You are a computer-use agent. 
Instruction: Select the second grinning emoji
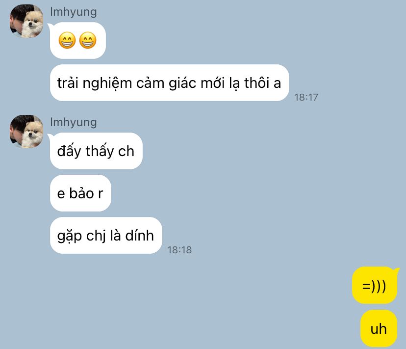tap(88, 40)
